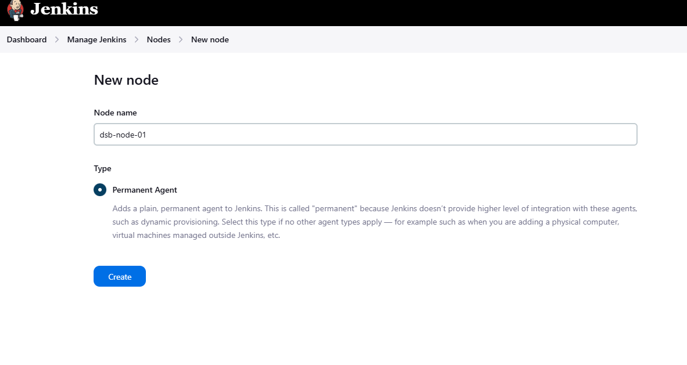The image size is (687, 365).
Task: Select the Permanent Agent radio button
Action: pos(100,190)
